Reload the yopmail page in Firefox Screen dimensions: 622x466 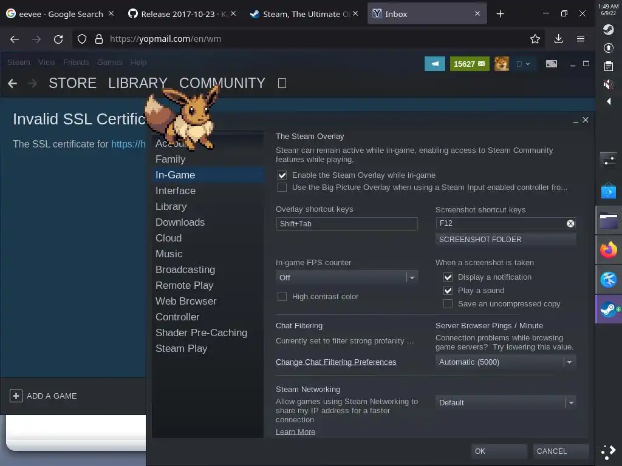pyautogui.click(x=58, y=39)
